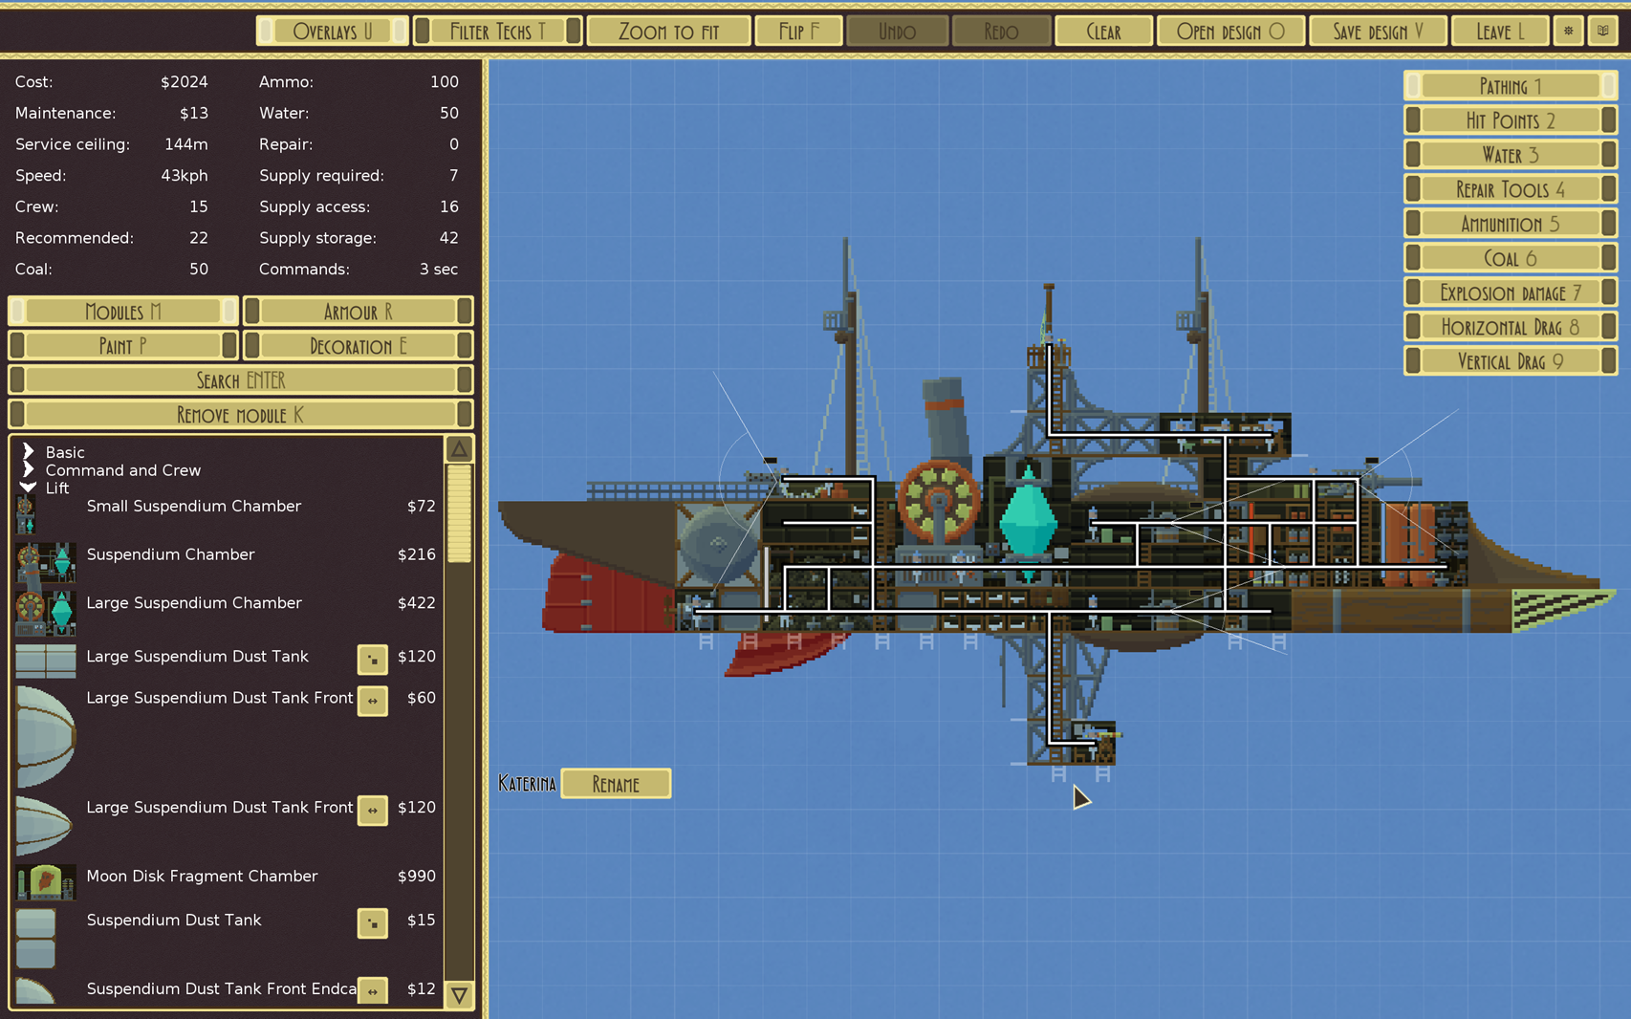The image size is (1631, 1019).
Task: Select the Small Suspendium Chamber module thumbnail
Action: [x=26, y=513]
